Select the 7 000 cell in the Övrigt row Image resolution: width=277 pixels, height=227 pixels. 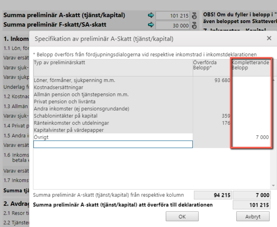click(251, 137)
